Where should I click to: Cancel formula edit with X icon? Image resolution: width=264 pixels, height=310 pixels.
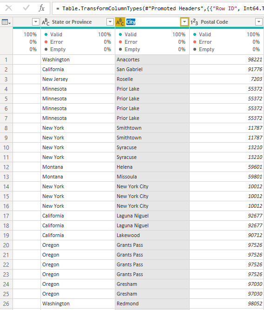(9, 8)
